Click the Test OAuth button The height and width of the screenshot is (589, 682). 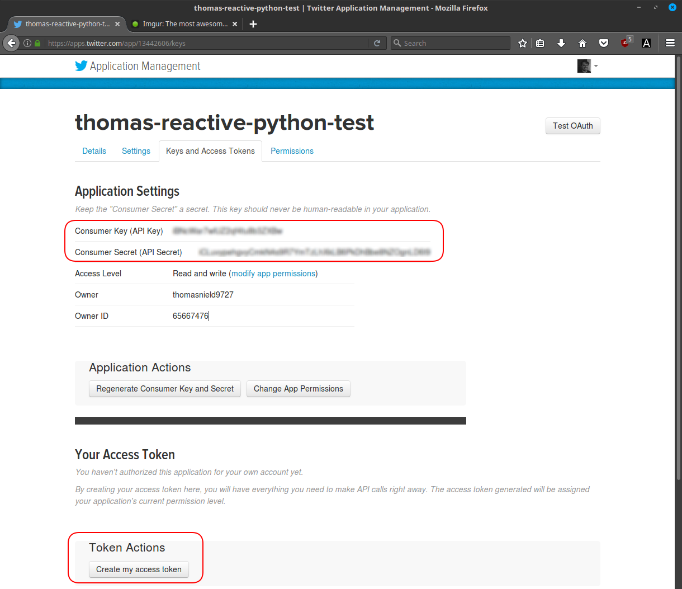[x=572, y=126]
